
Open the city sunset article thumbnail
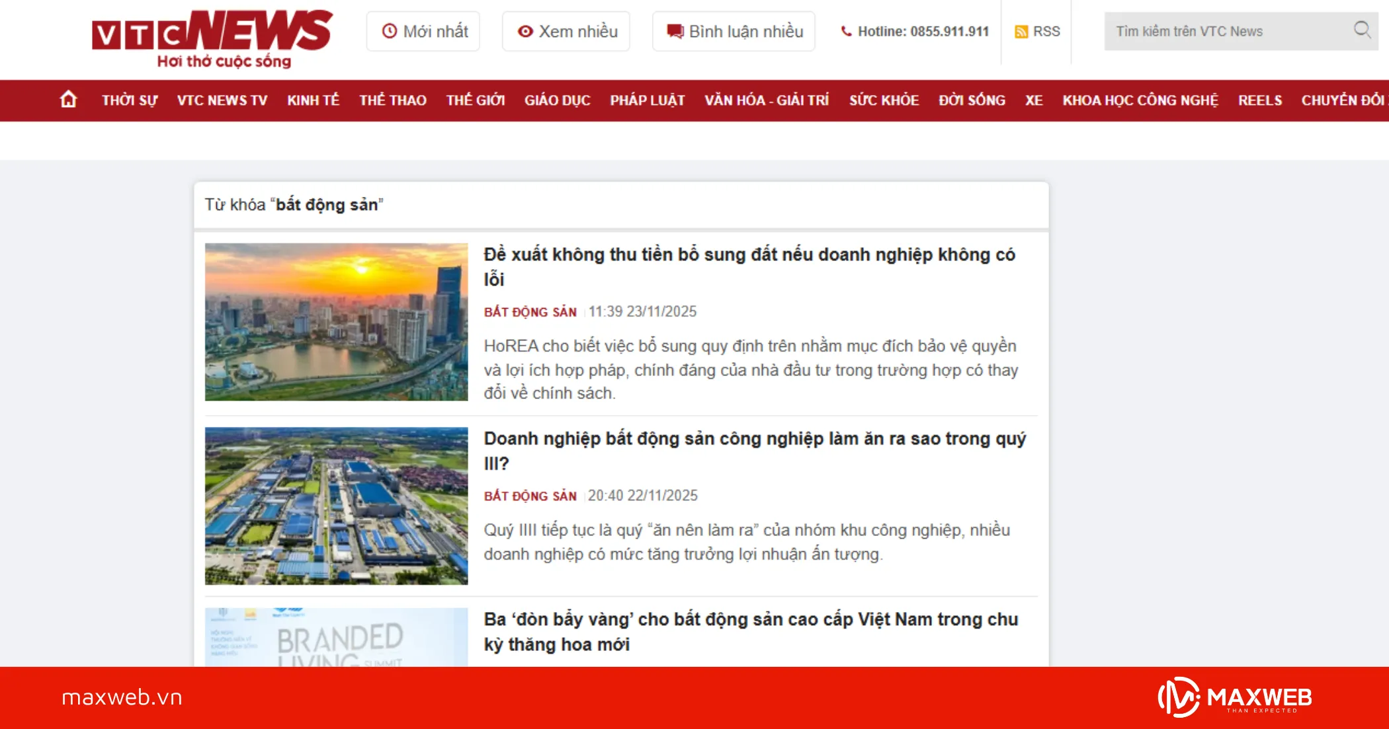click(336, 322)
